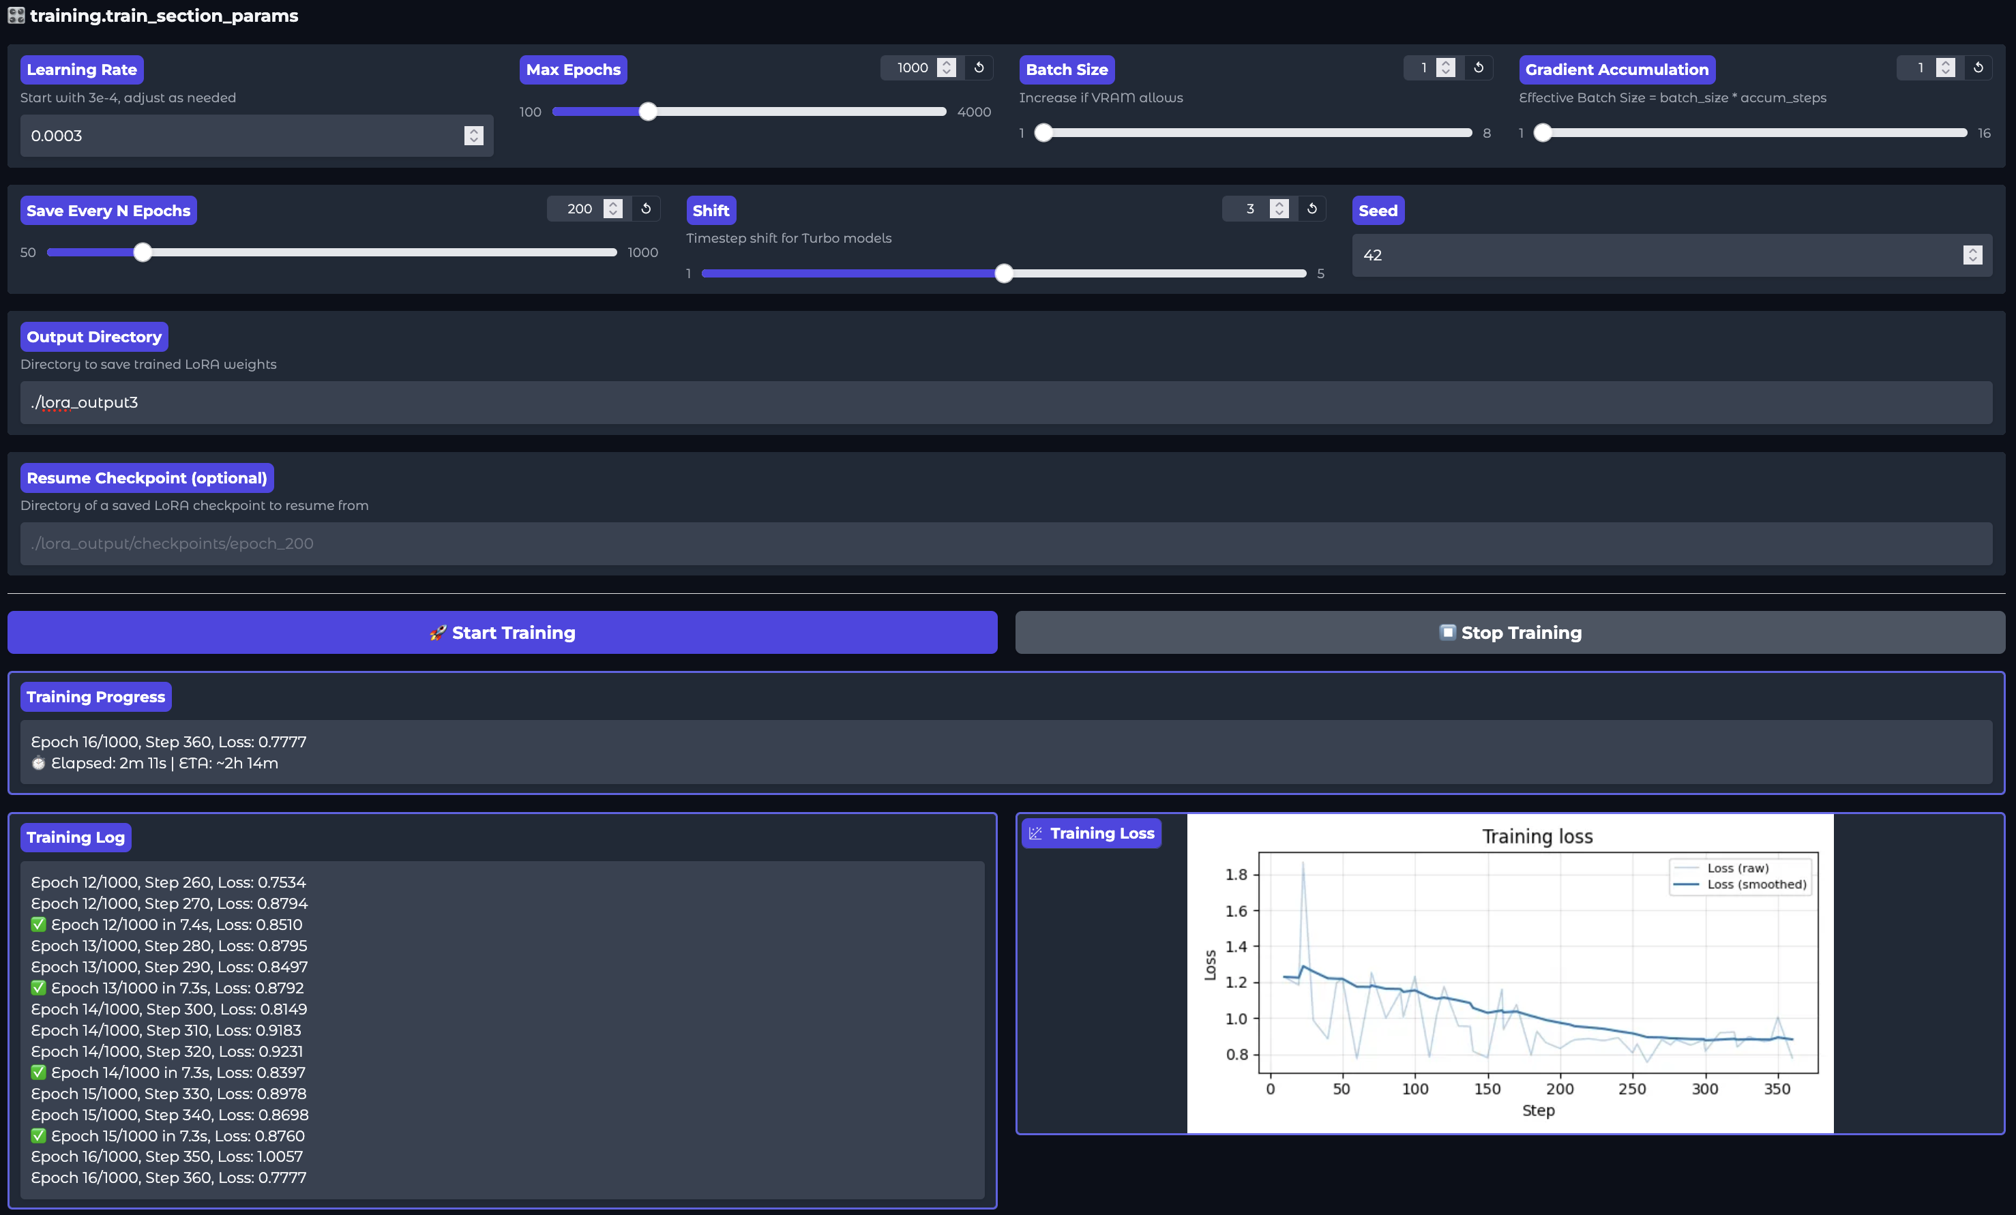
Task: Click the Training Loss chart icon
Action: 1035,833
